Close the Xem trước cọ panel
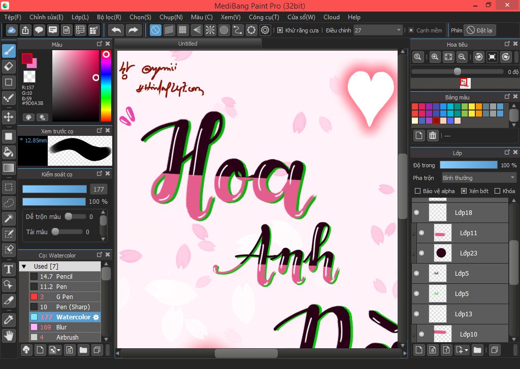The height and width of the screenshot is (369, 520). [108, 130]
